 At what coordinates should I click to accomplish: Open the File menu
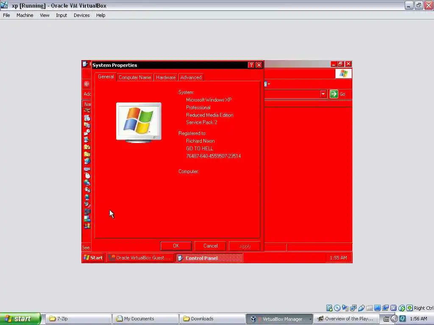point(6,15)
